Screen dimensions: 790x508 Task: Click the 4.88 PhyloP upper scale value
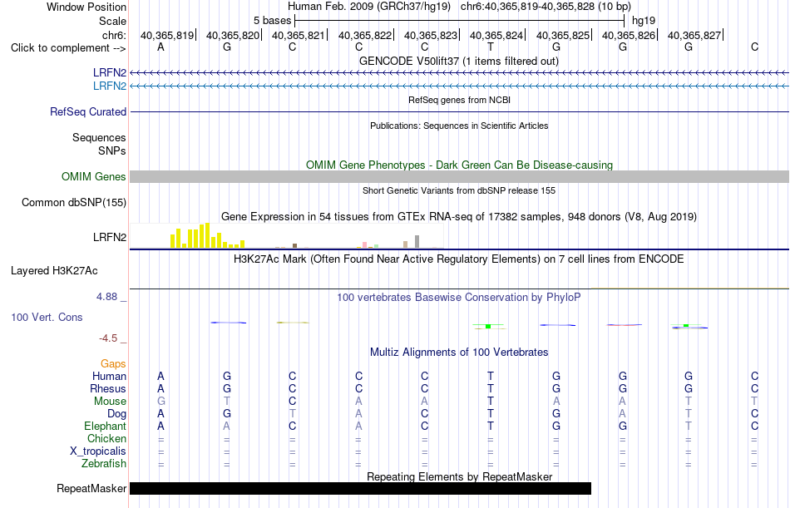[106, 297]
